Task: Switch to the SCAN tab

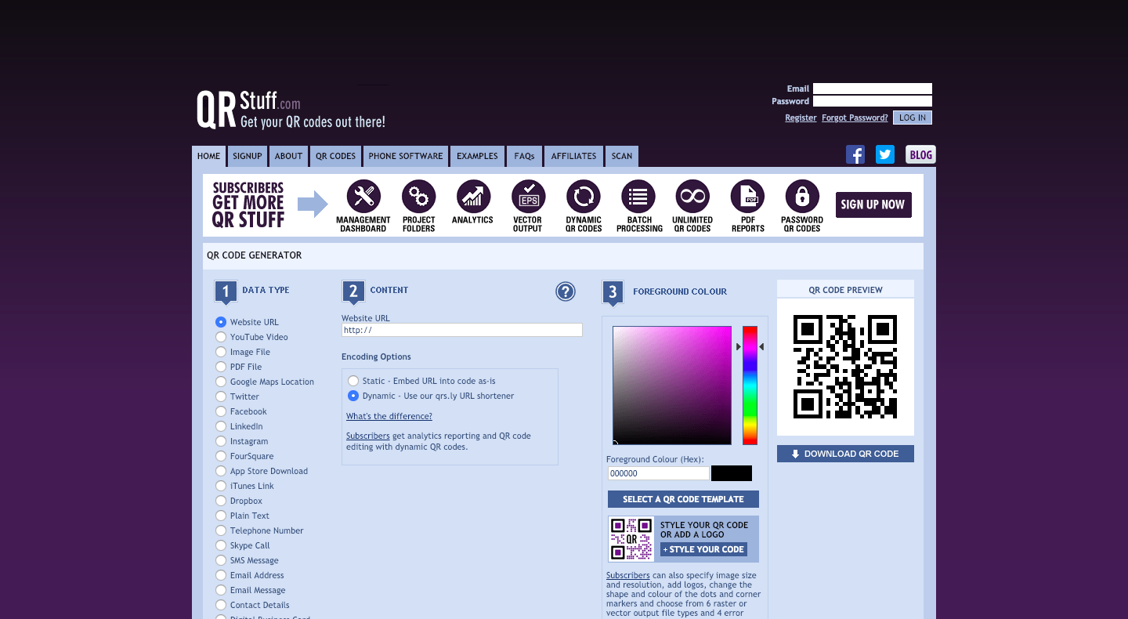Action: point(622,156)
